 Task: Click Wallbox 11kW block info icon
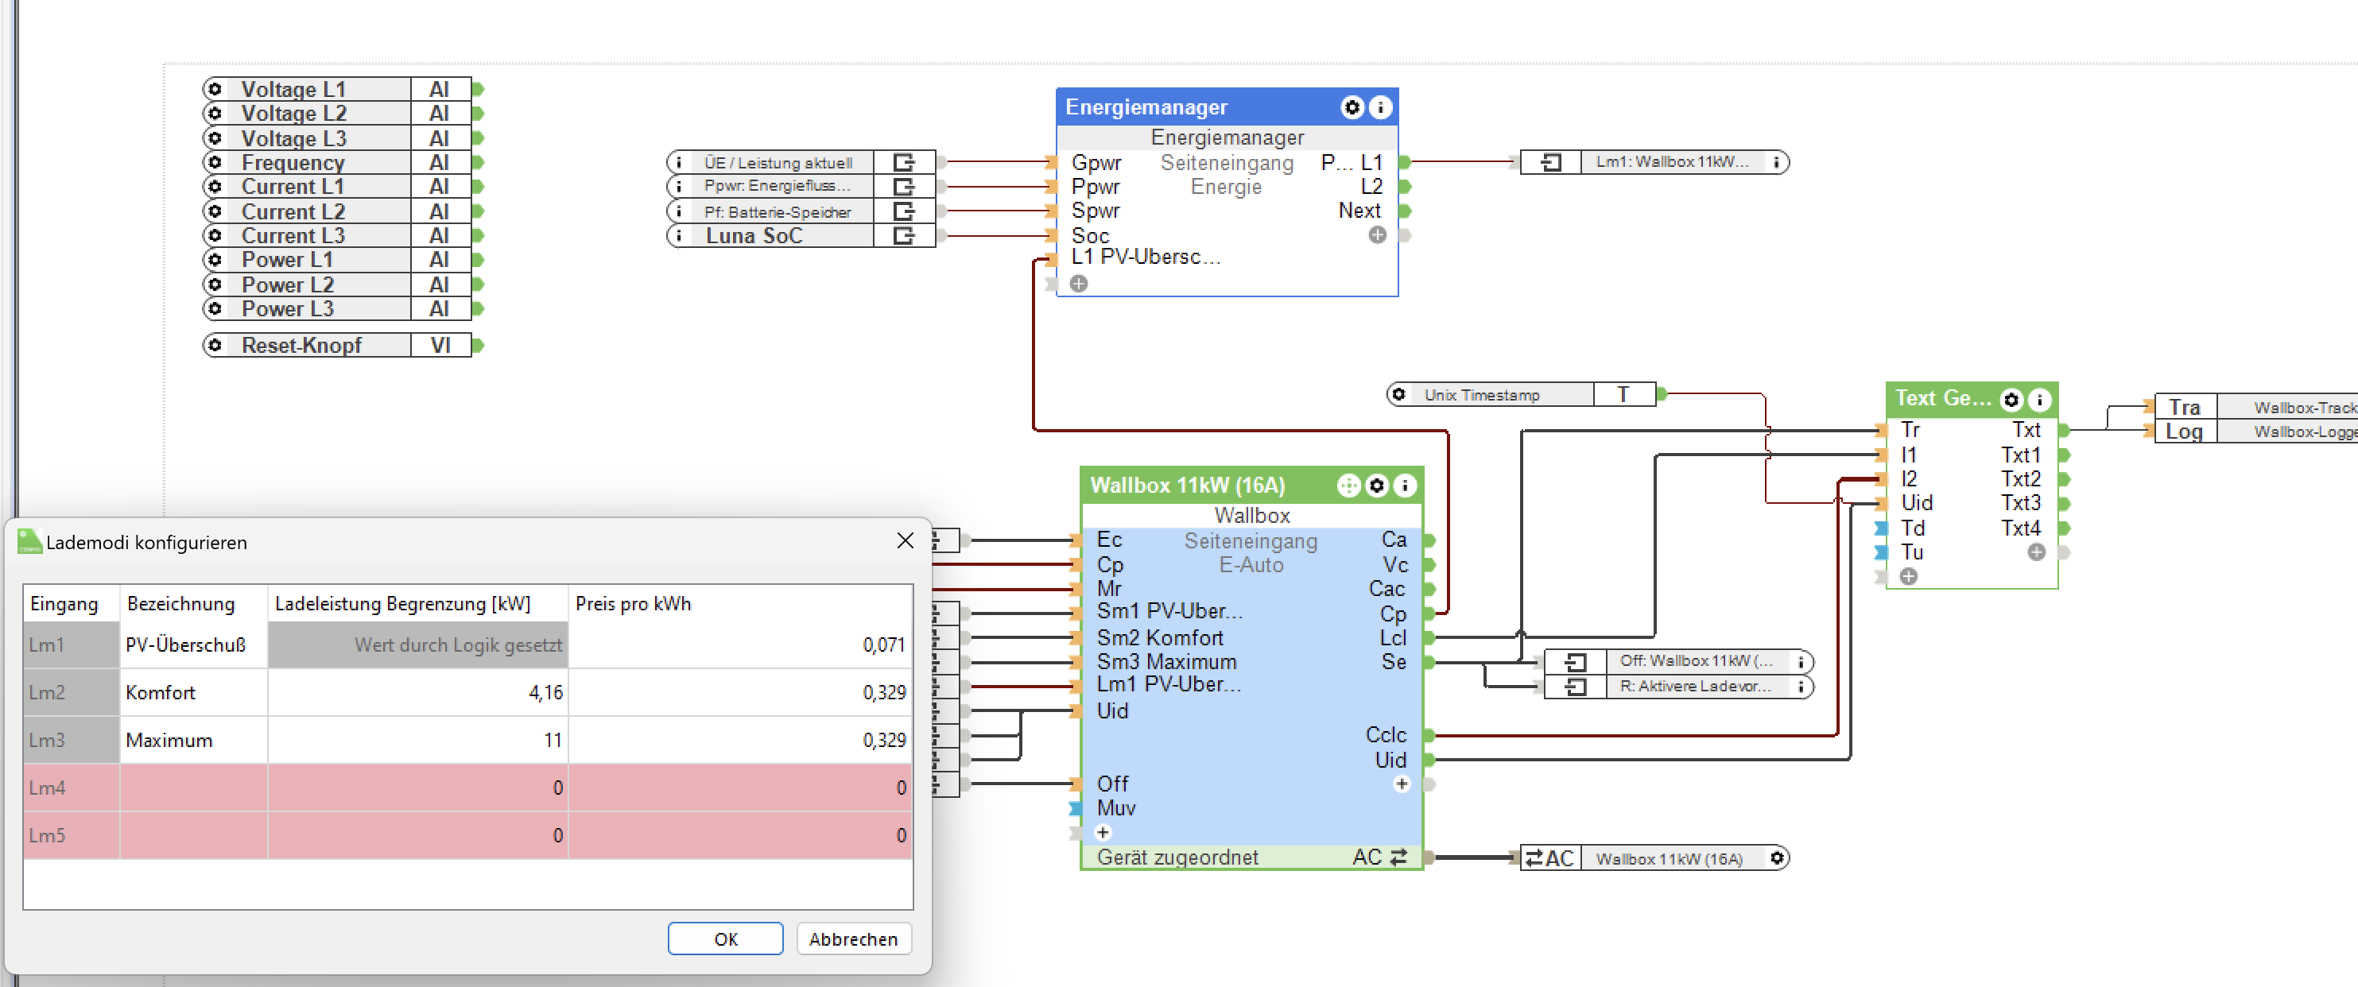pyautogui.click(x=1404, y=486)
